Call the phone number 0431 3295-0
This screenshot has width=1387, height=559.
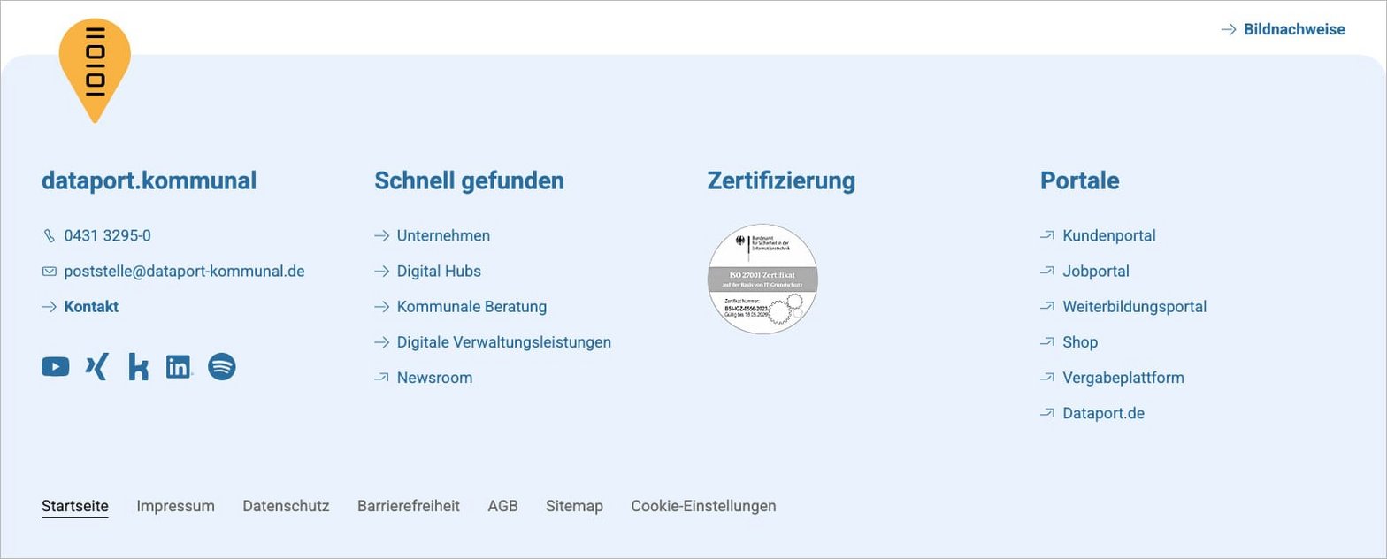pos(107,235)
